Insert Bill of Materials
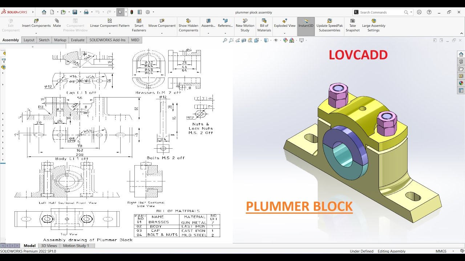 tap(264, 25)
